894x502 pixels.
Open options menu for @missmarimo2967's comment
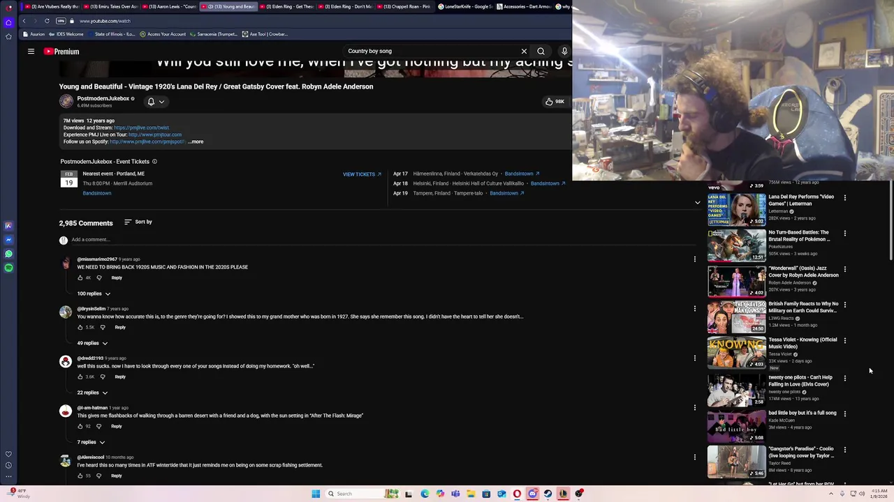(x=694, y=259)
